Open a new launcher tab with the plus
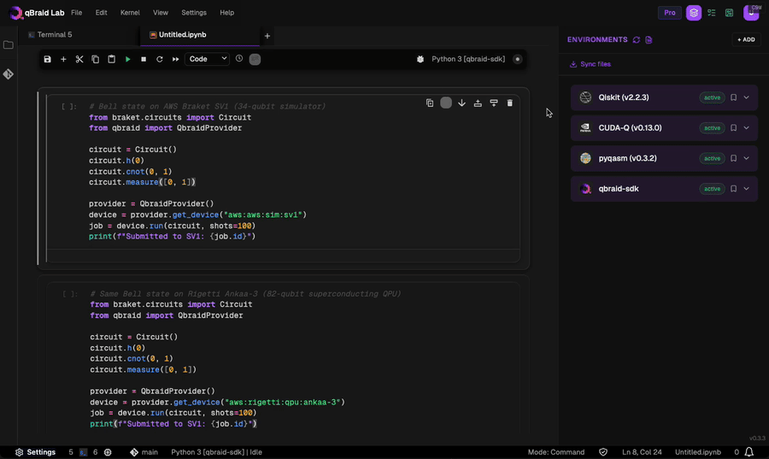769x459 pixels. 267,36
